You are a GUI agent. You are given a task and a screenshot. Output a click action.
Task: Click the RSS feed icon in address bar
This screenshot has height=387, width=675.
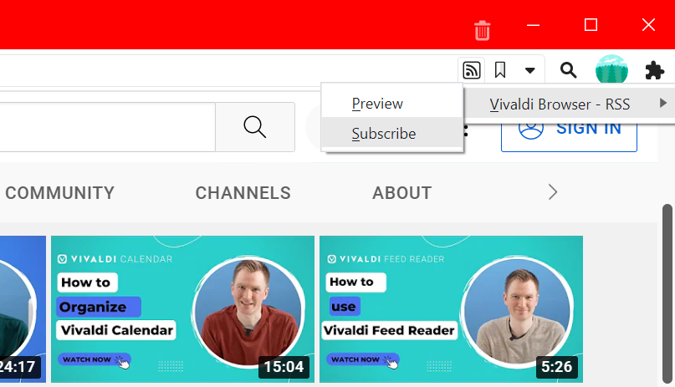tap(472, 70)
